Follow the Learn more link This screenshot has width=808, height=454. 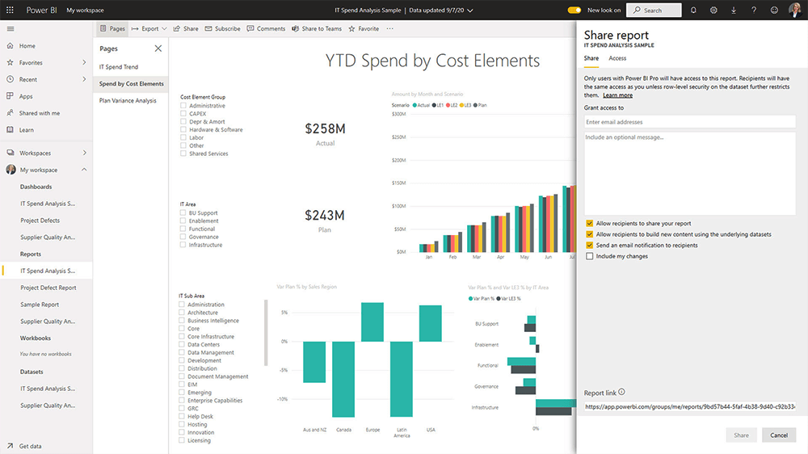pyautogui.click(x=618, y=95)
